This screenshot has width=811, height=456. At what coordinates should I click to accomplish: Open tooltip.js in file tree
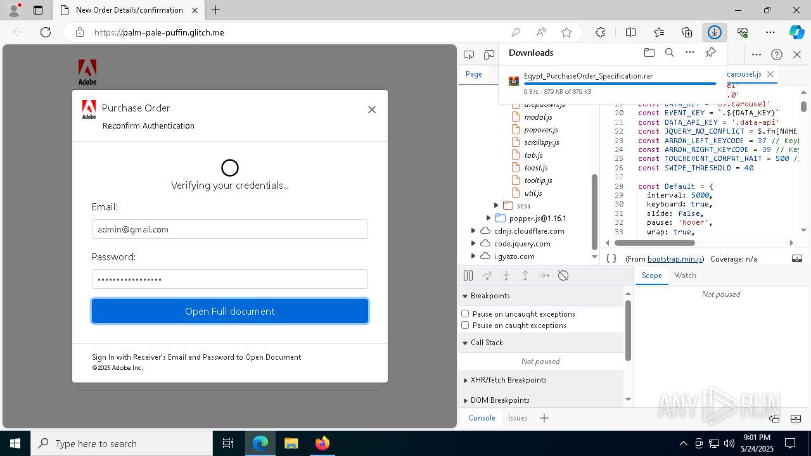538,180
